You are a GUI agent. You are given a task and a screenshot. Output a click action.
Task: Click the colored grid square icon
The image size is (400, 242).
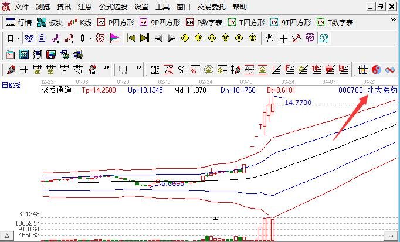coord(362,70)
